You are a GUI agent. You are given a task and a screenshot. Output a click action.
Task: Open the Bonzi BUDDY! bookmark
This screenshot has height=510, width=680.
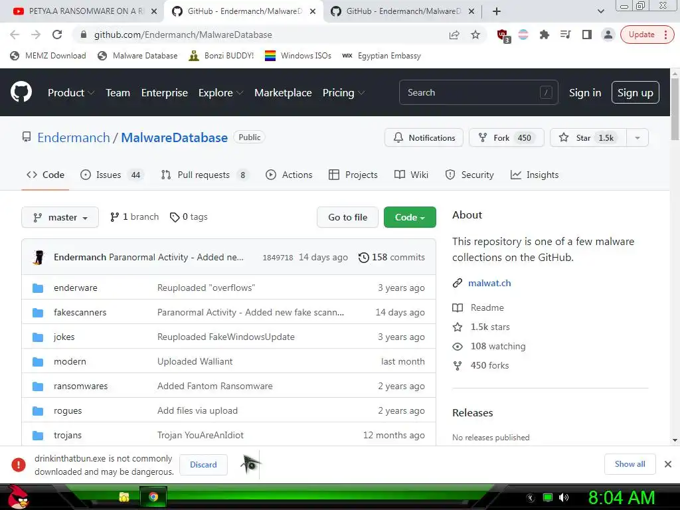pos(222,56)
